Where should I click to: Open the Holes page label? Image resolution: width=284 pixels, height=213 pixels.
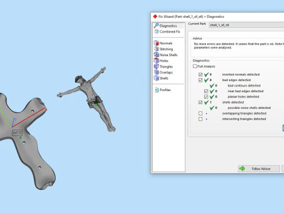click(x=164, y=61)
